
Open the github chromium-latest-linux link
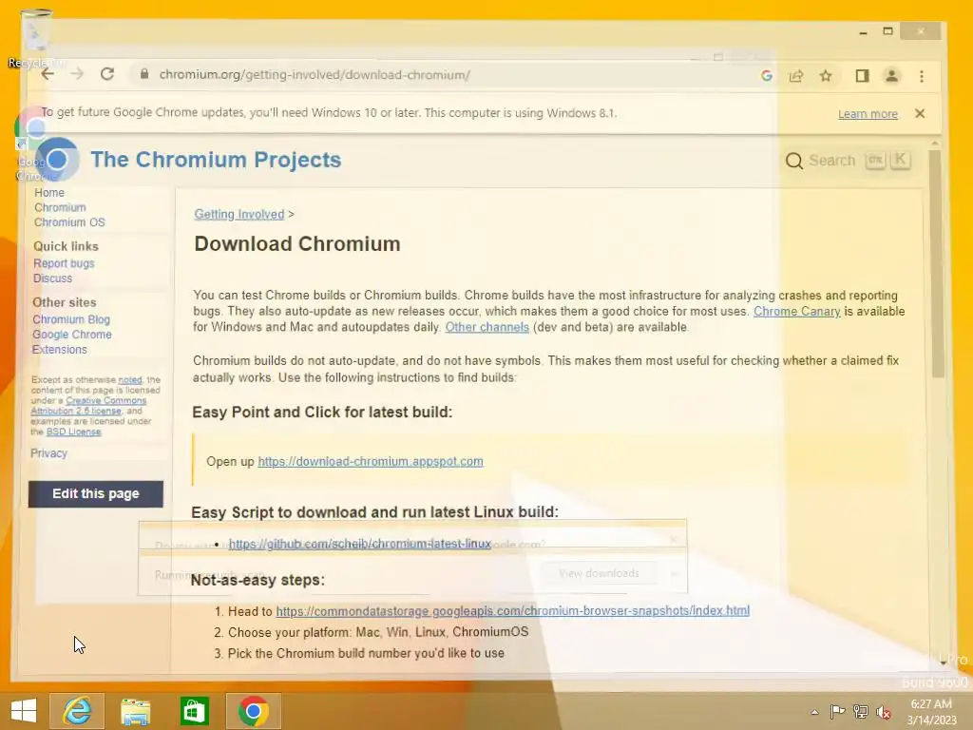(x=360, y=544)
